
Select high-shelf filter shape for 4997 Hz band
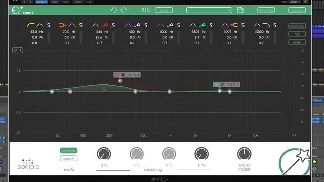tap(234, 25)
